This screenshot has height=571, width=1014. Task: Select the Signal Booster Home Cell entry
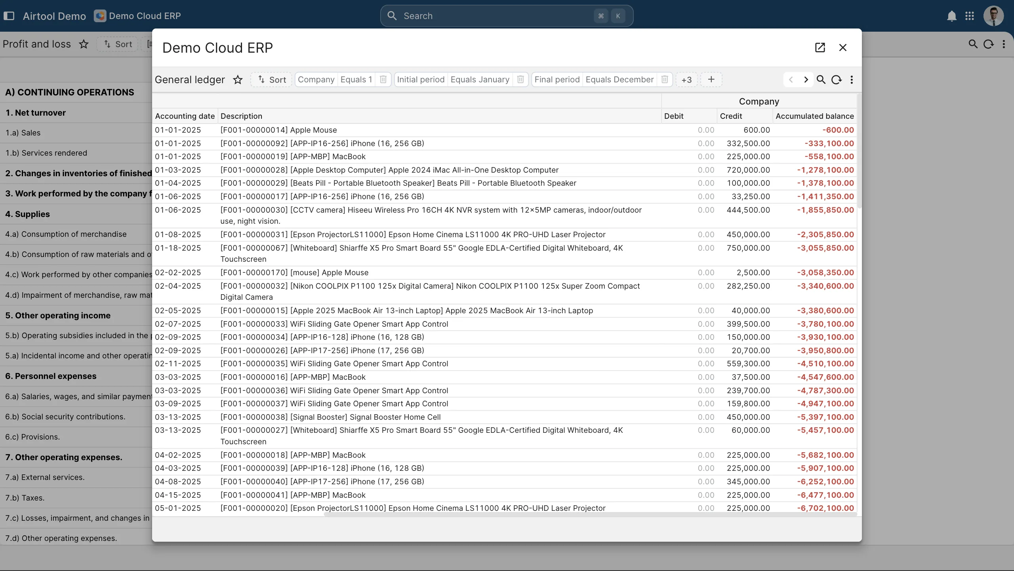click(504, 417)
